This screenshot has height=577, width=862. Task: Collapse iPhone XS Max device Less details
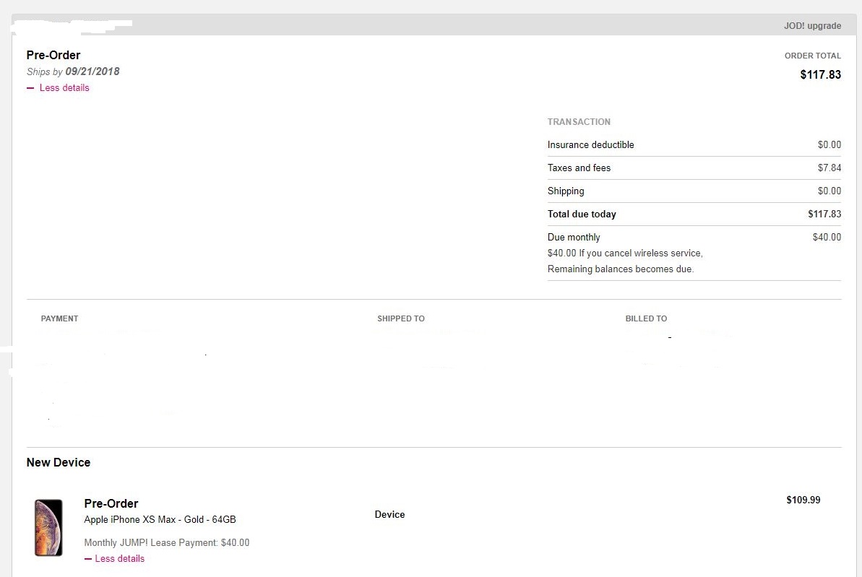114,558
